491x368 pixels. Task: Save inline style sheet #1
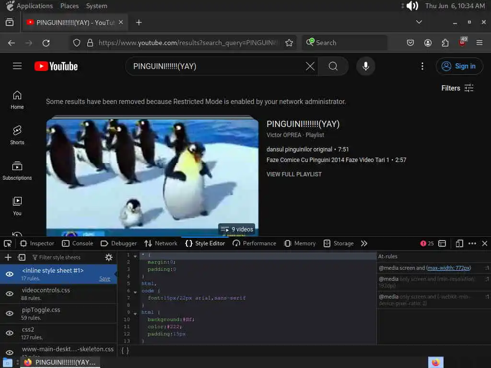tap(105, 278)
